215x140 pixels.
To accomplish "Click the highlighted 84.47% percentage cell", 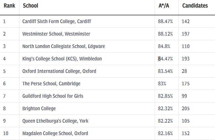I will tap(165, 59).
